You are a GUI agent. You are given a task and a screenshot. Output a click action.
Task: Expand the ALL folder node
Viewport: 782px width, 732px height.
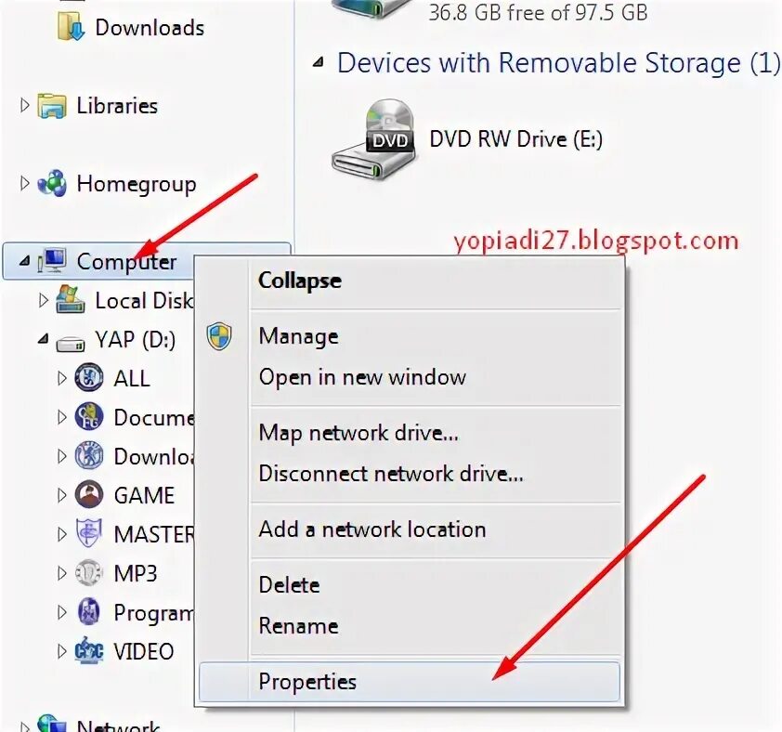pyautogui.click(x=62, y=378)
